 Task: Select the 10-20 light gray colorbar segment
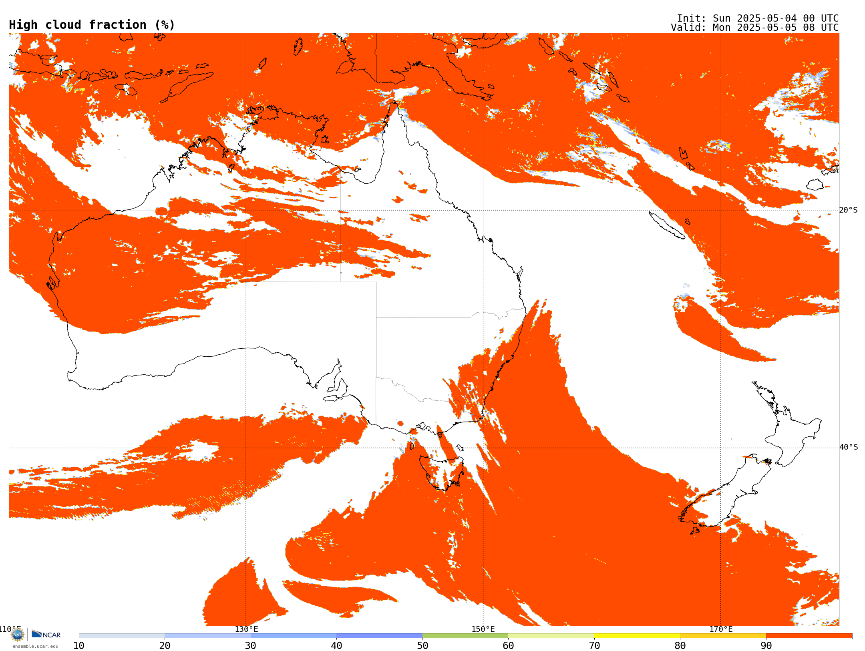pyautogui.click(x=122, y=636)
